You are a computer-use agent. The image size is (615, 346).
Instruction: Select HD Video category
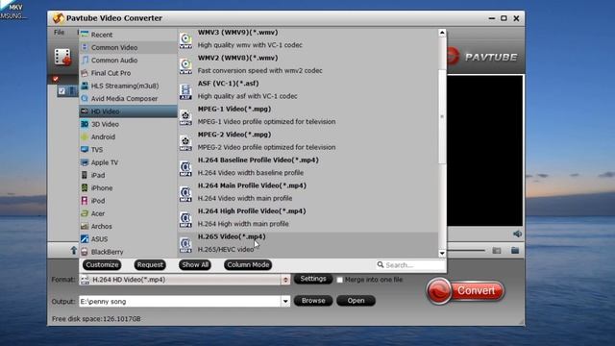[x=128, y=111]
